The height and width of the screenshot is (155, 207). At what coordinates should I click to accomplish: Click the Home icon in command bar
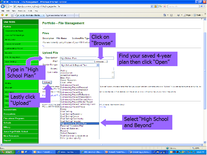point(165,15)
